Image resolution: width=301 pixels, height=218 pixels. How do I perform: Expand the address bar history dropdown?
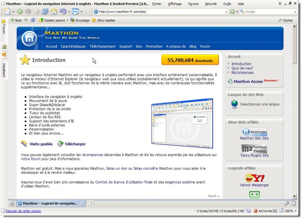227,12
